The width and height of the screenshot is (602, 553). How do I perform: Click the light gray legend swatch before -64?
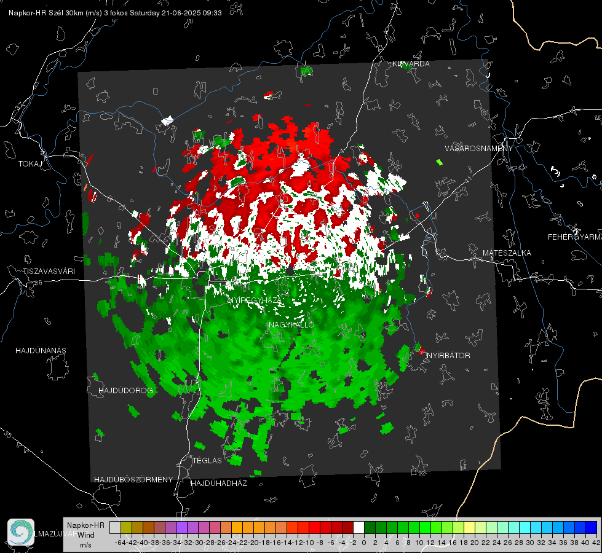pyautogui.click(x=115, y=527)
